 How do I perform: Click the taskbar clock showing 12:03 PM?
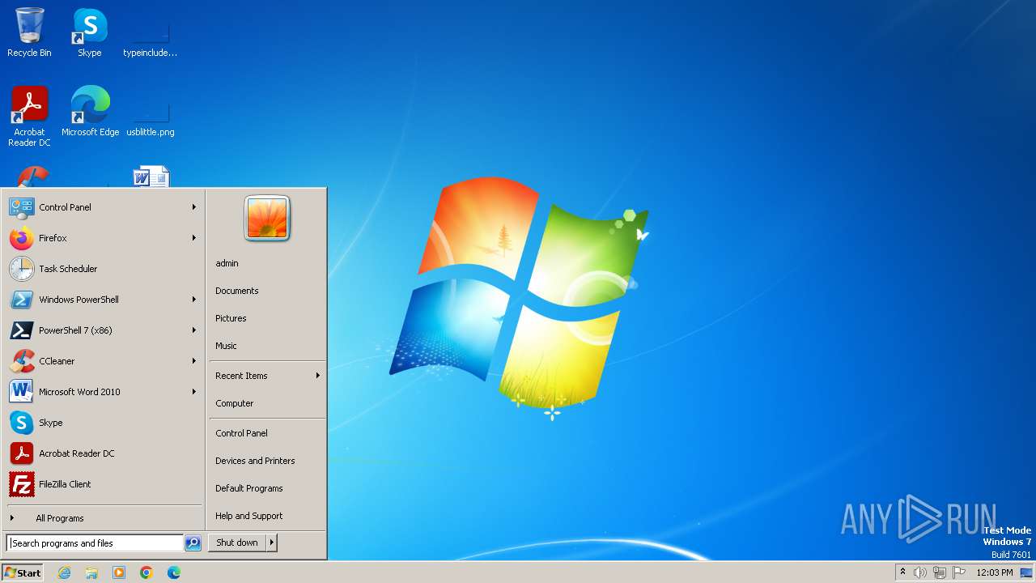[995, 572]
